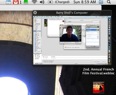Click the orange Firefox icon in shared Dock
The height and width of the screenshot is (95, 116).
click(x=109, y=23)
